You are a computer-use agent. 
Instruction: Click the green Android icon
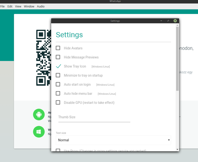(39, 115)
